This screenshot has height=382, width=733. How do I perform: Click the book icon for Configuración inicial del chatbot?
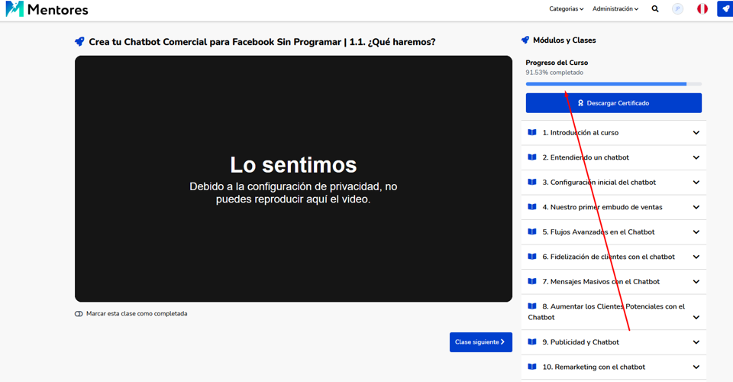pyautogui.click(x=532, y=182)
